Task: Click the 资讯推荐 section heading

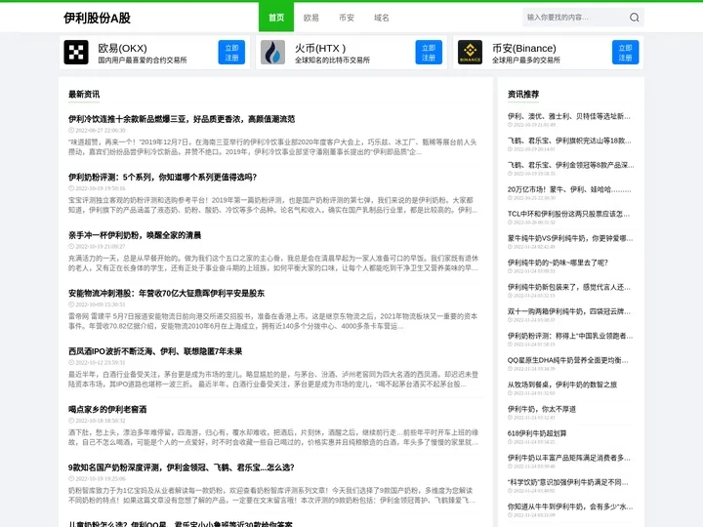Action: coord(523,94)
